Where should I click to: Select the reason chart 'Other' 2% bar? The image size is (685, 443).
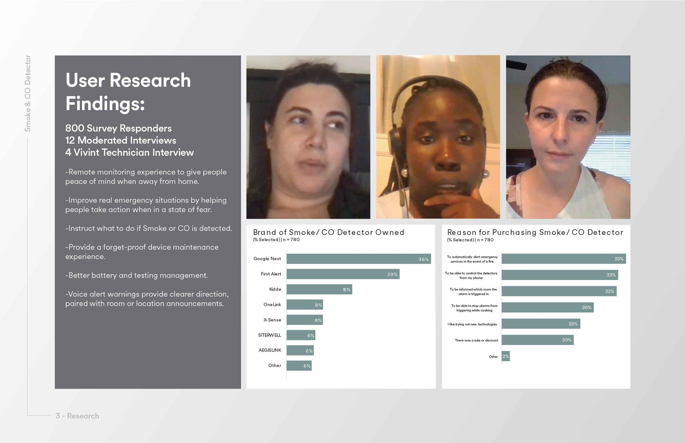coord(506,356)
